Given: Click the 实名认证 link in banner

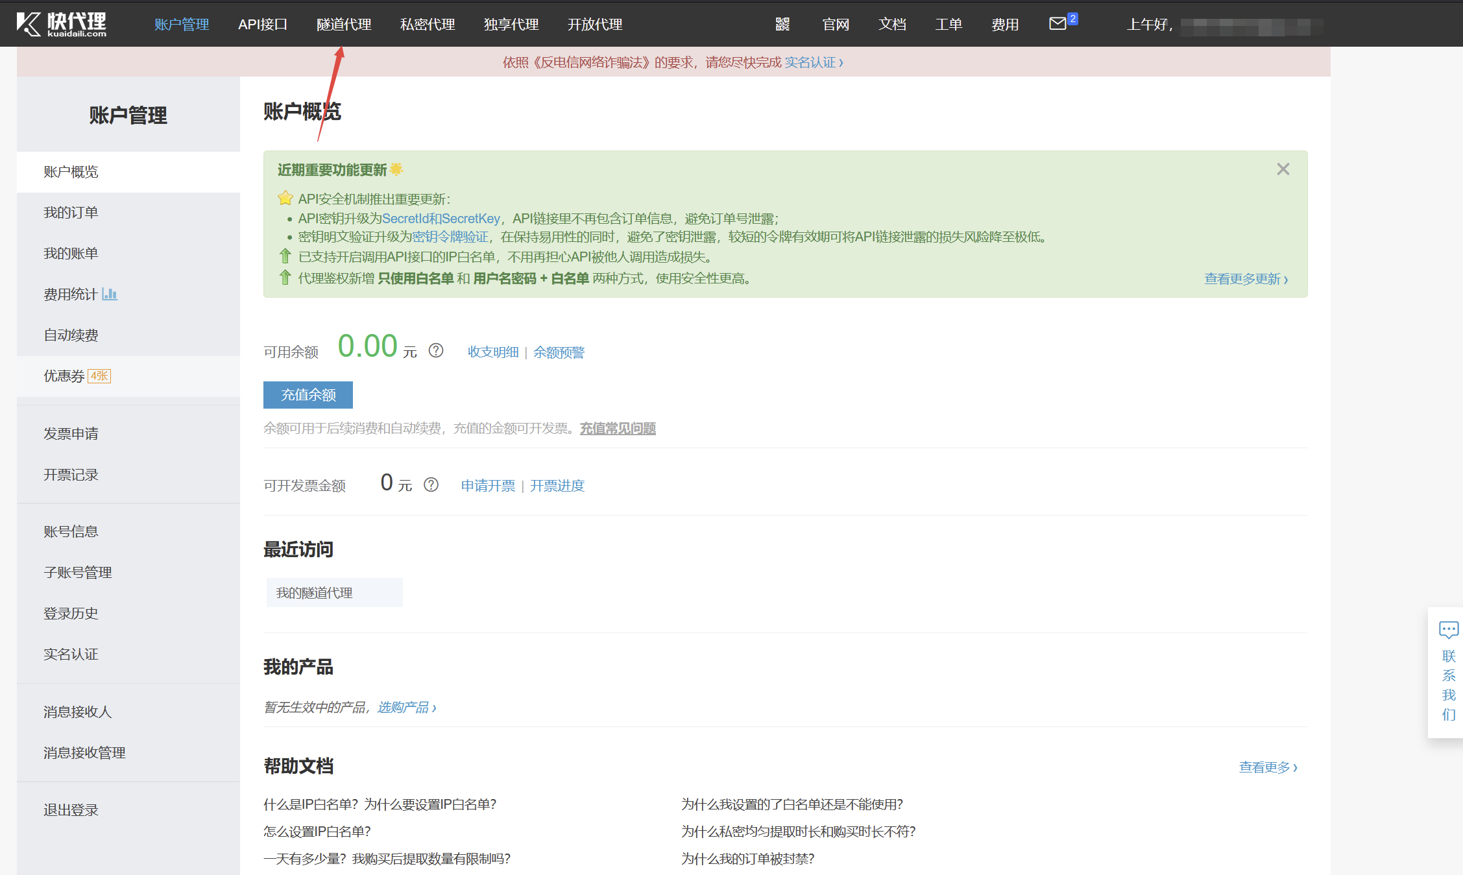Looking at the screenshot, I should click(x=814, y=62).
